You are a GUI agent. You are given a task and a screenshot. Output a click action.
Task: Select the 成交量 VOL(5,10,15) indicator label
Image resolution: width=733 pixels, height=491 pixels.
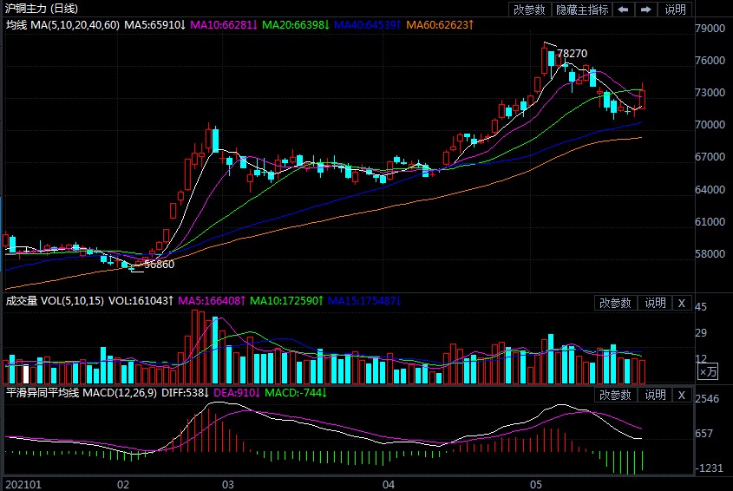click(54, 301)
